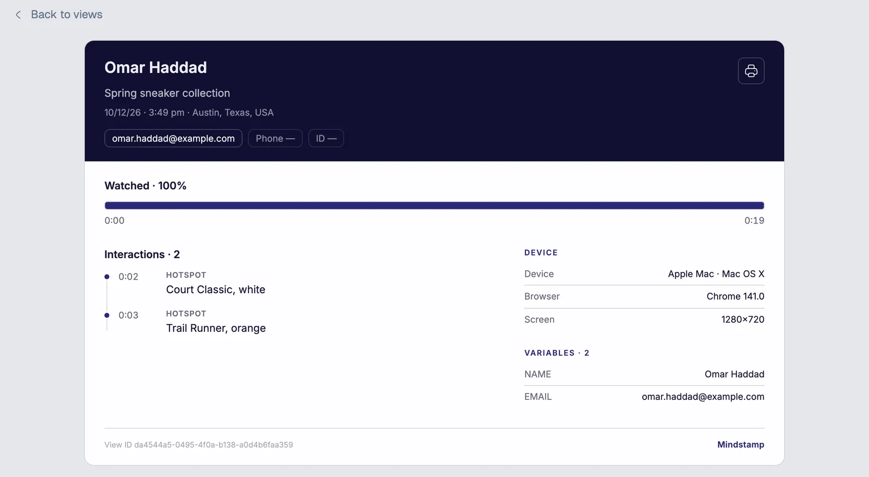This screenshot has height=477, width=869.
Task: Click the Court Classic, white hotspot
Action: point(216,289)
